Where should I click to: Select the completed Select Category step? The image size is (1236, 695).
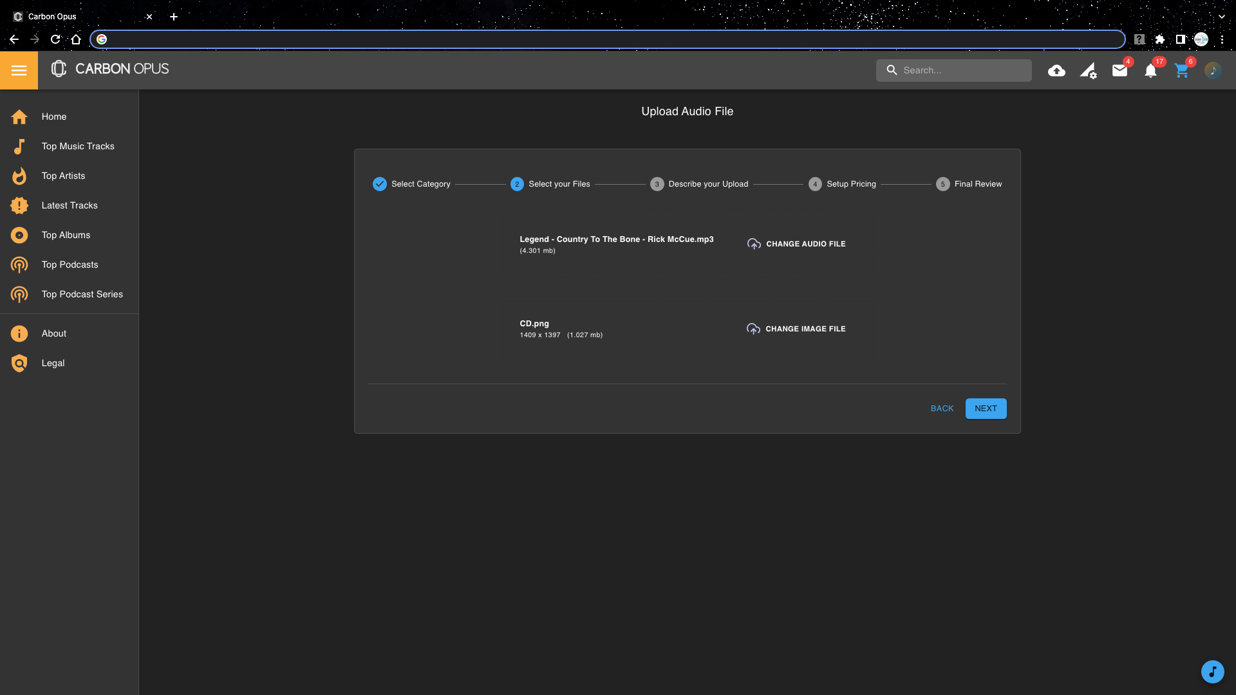[412, 184]
